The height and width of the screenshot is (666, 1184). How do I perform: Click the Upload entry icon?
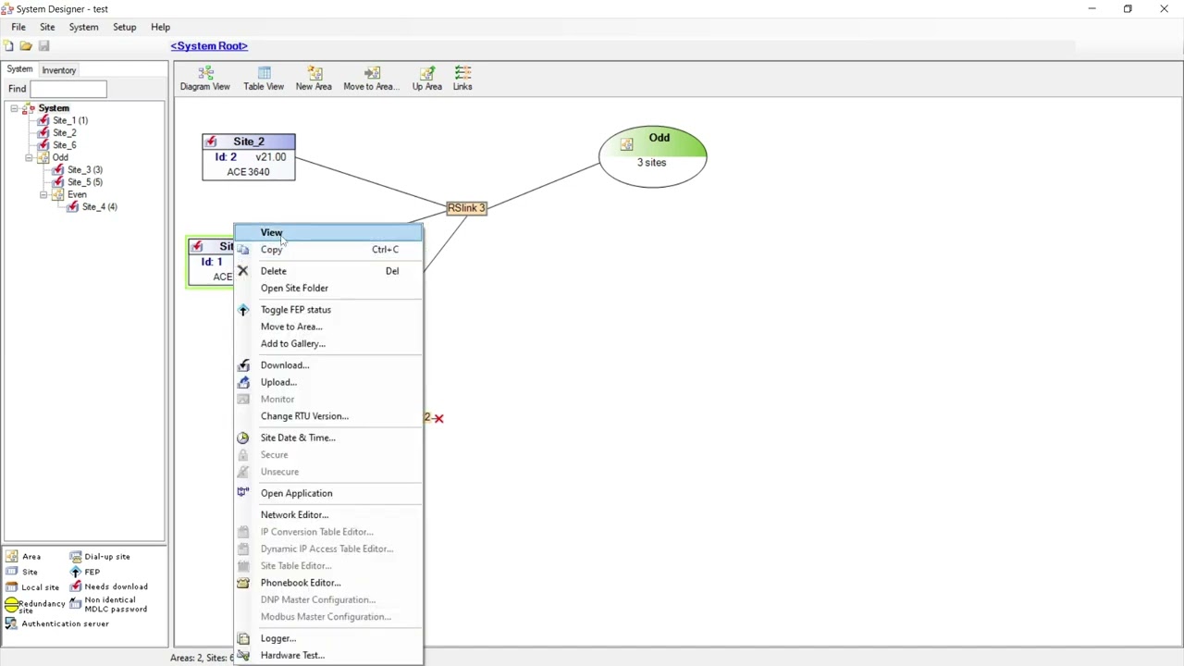tap(242, 382)
